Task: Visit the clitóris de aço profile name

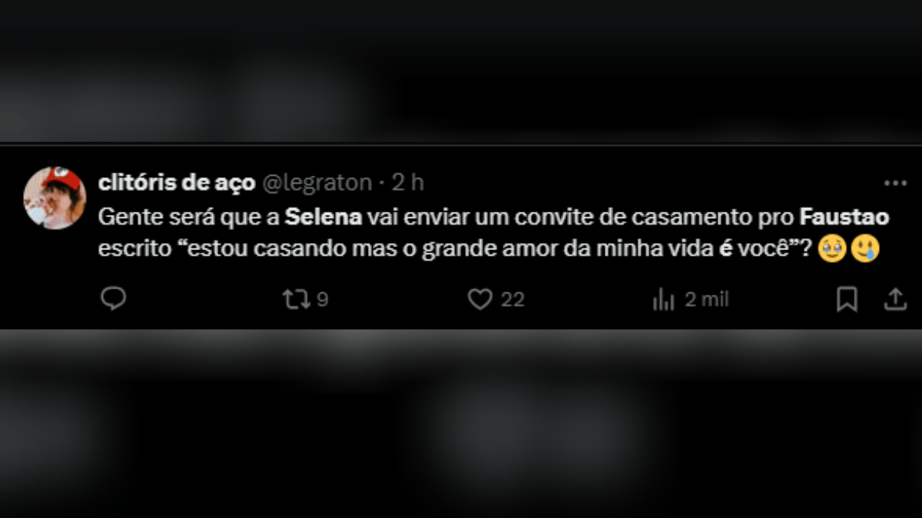Action: click(x=178, y=183)
